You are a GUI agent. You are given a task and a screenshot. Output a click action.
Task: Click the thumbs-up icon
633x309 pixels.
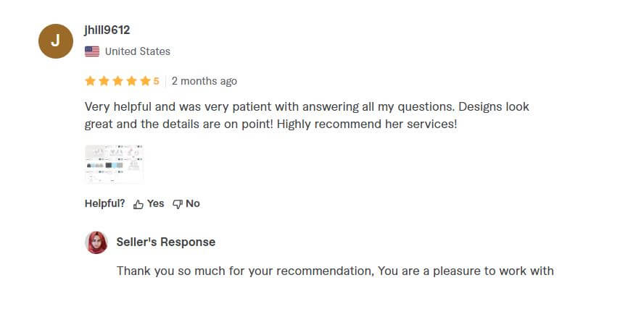click(138, 204)
